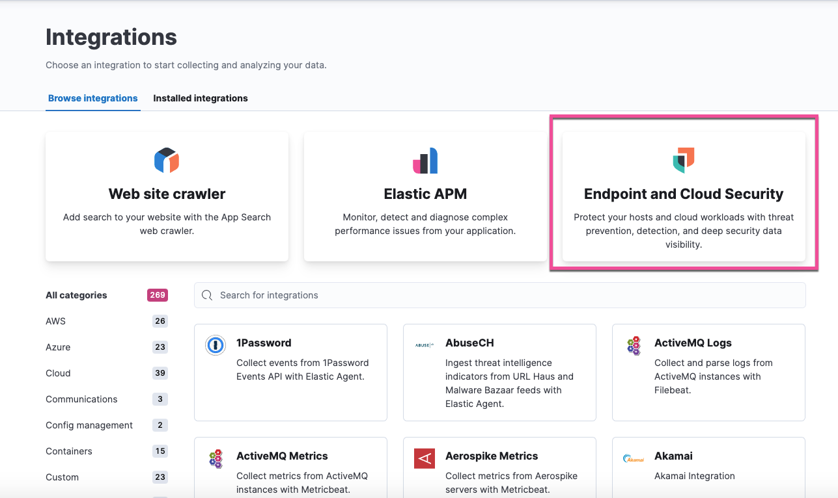Click the search magnifier icon

click(x=206, y=295)
